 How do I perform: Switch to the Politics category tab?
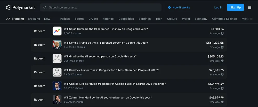point(65,19)
